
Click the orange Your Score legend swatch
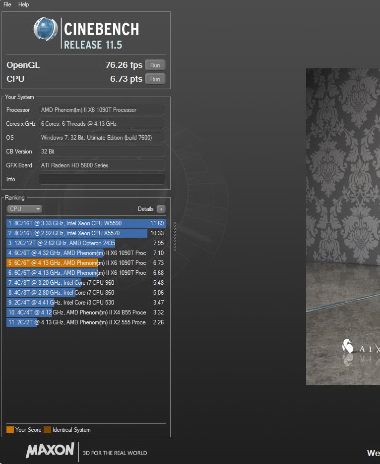10,430
